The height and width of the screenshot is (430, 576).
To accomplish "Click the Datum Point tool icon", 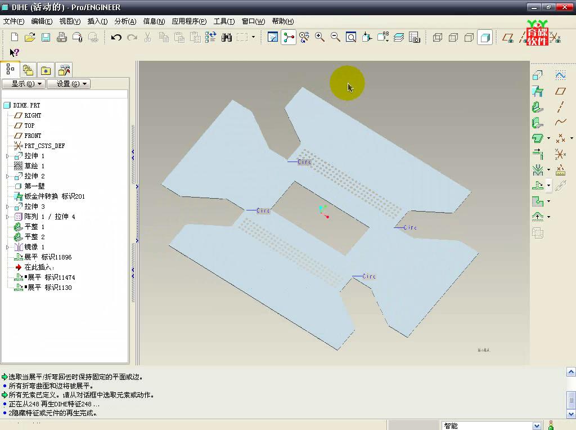I will coord(560,138).
